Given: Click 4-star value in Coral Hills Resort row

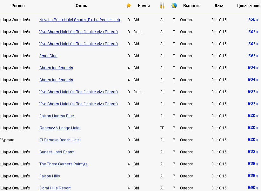Looking at the screenshot, I should coord(129,188).
